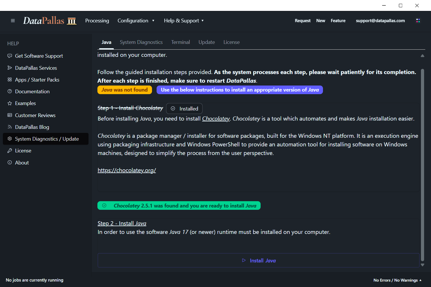
Task: Open the Update tab
Action: (x=207, y=42)
